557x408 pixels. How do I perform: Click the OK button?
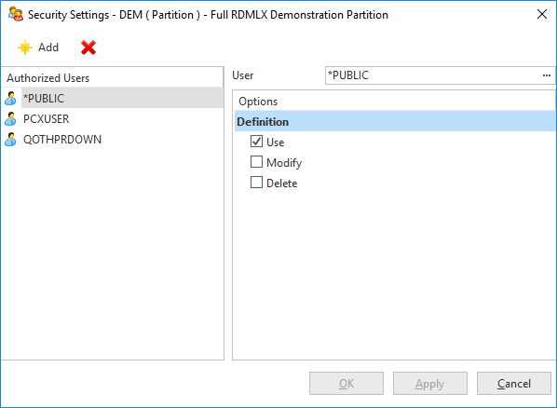[x=346, y=384]
